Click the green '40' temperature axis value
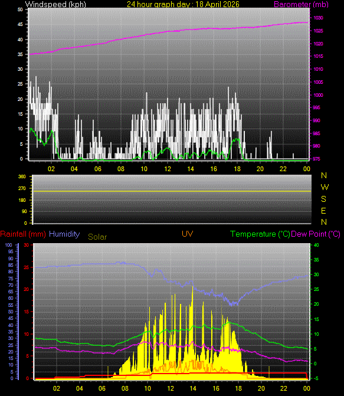Screen dimensions: 344x396 pyautogui.click(x=316, y=245)
